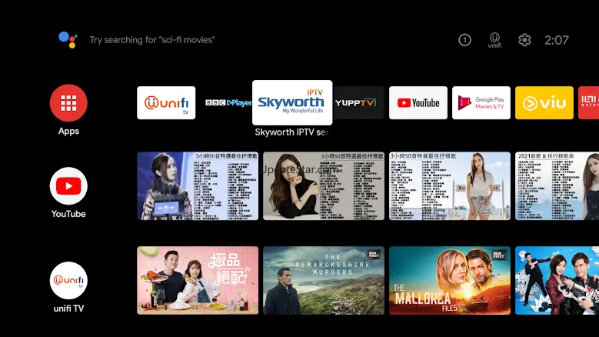Screen dimensions: 599x337
Task: Open the YouTube channel row icon
Action: click(68, 185)
